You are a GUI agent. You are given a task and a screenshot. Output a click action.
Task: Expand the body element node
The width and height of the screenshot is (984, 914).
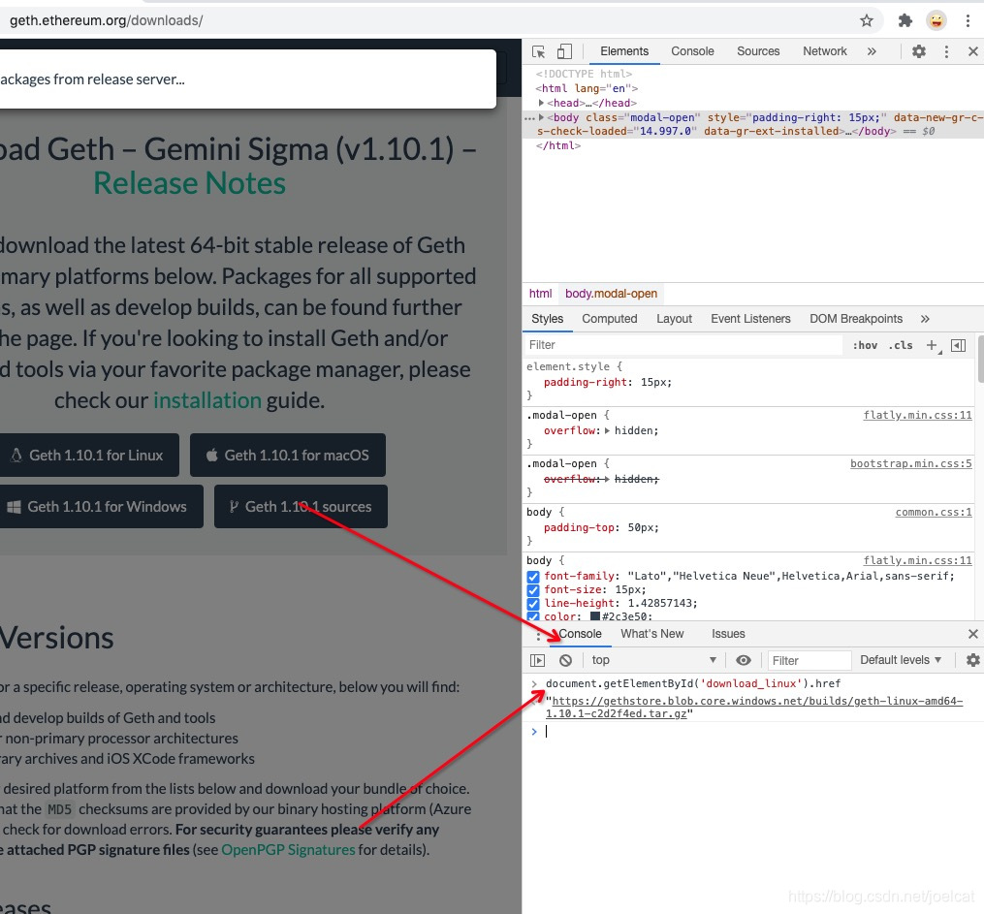click(x=541, y=117)
